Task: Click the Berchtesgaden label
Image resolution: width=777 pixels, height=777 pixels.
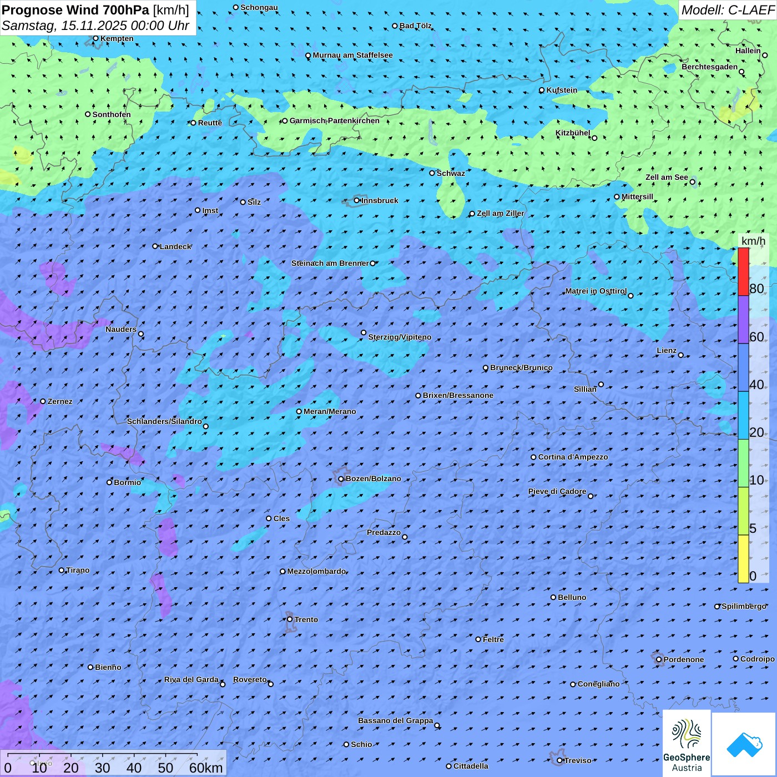Action: pos(709,67)
